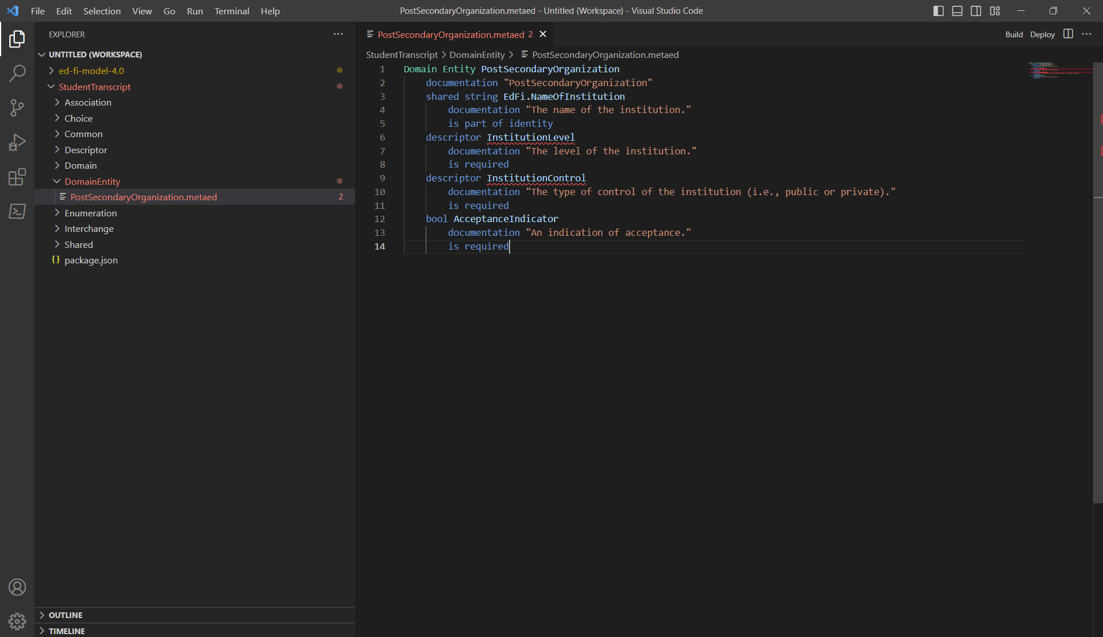The height and width of the screenshot is (637, 1103).
Task: Click DomainEntity in the breadcrumb
Action: [477, 55]
